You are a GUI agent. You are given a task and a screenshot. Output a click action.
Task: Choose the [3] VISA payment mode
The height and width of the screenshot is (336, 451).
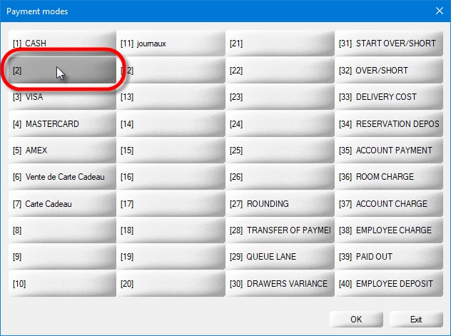[x=62, y=97]
